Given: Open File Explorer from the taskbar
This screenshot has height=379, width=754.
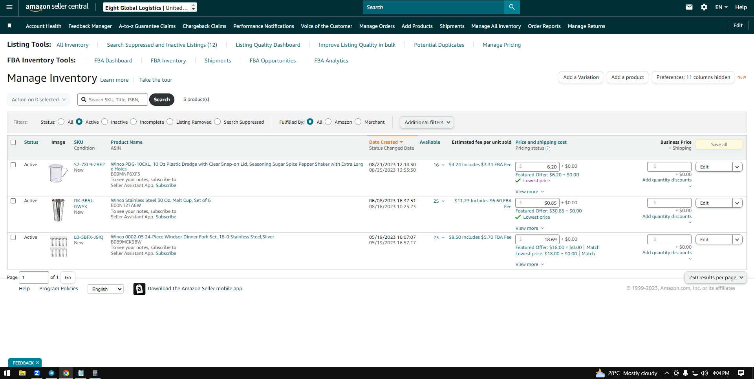Looking at the screenshot, I should click(22, 373).
